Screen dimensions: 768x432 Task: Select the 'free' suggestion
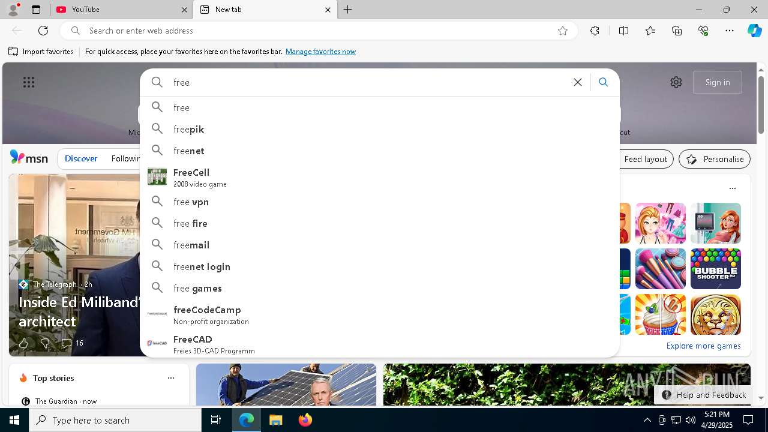point(380,107)
